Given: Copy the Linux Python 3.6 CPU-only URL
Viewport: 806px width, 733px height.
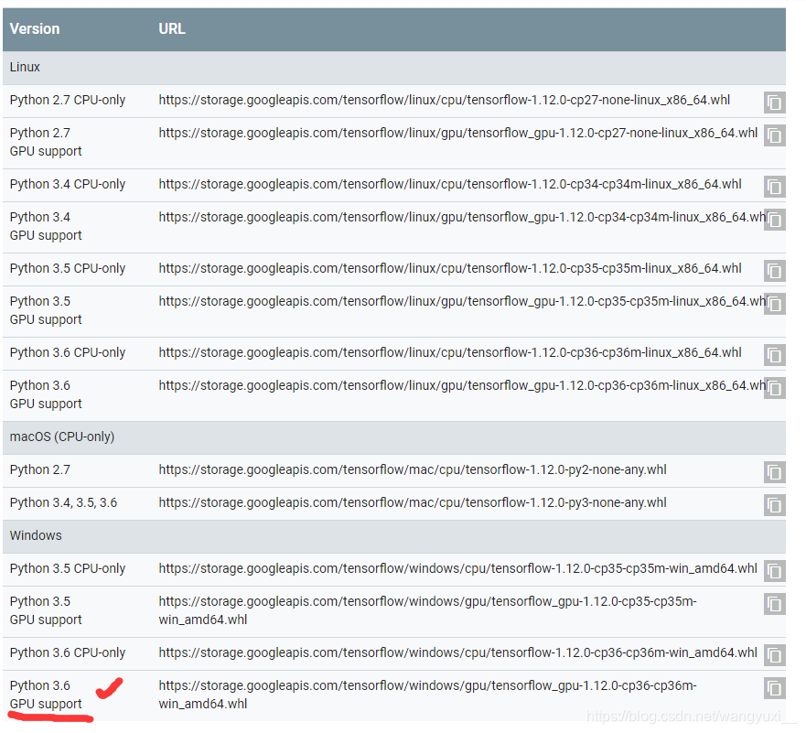Looking at the screenshot, I should 774,355.
